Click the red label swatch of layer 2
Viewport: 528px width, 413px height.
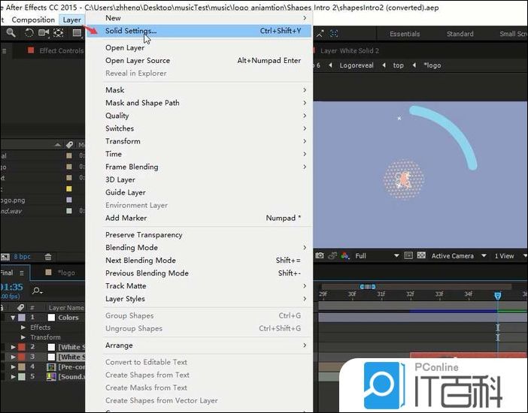(32, 347)
